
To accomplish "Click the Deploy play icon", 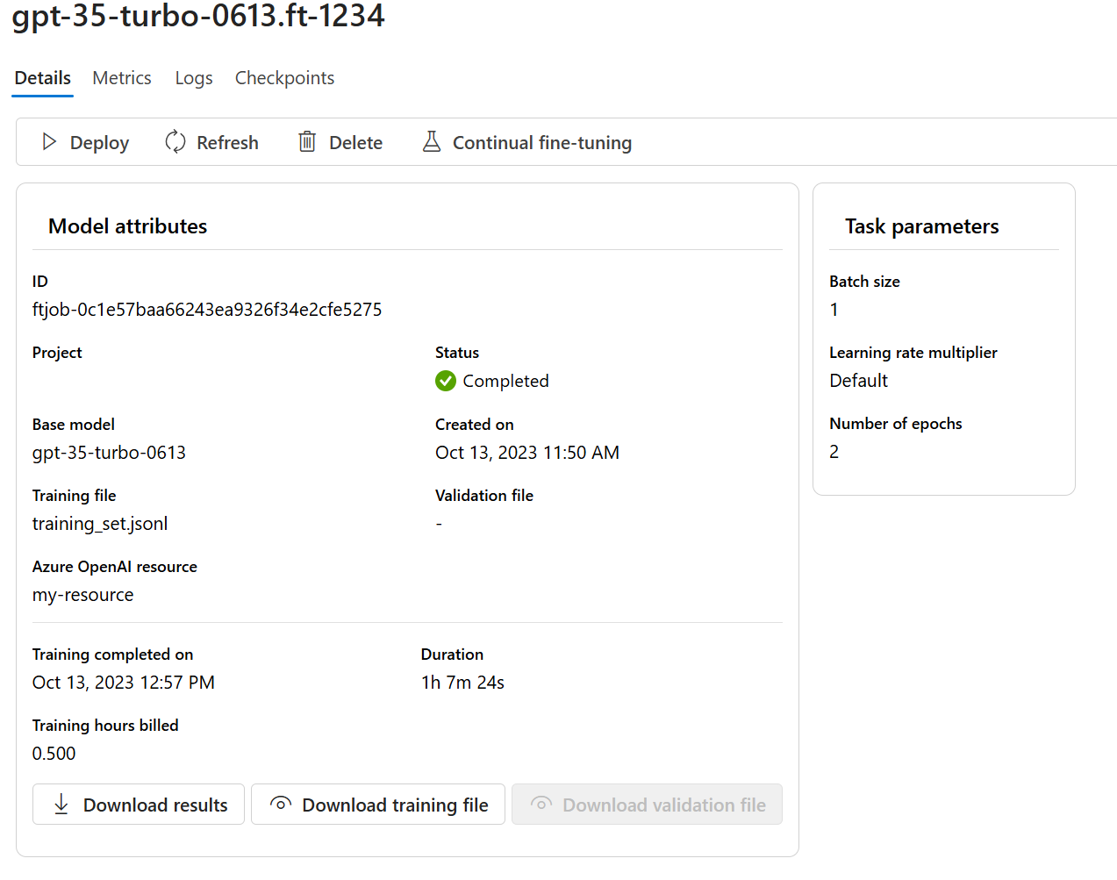I will pyautogui.click(x=49, y=142).
